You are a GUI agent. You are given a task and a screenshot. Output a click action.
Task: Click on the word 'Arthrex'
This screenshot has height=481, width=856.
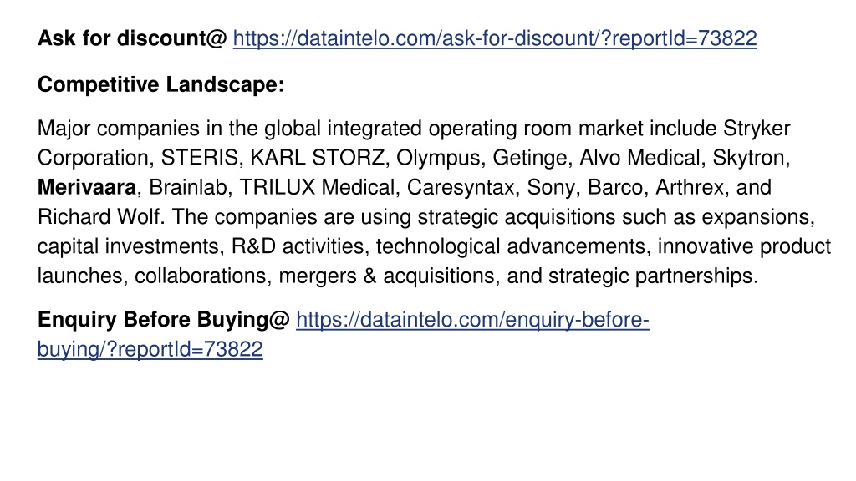(x=690, y=188)
